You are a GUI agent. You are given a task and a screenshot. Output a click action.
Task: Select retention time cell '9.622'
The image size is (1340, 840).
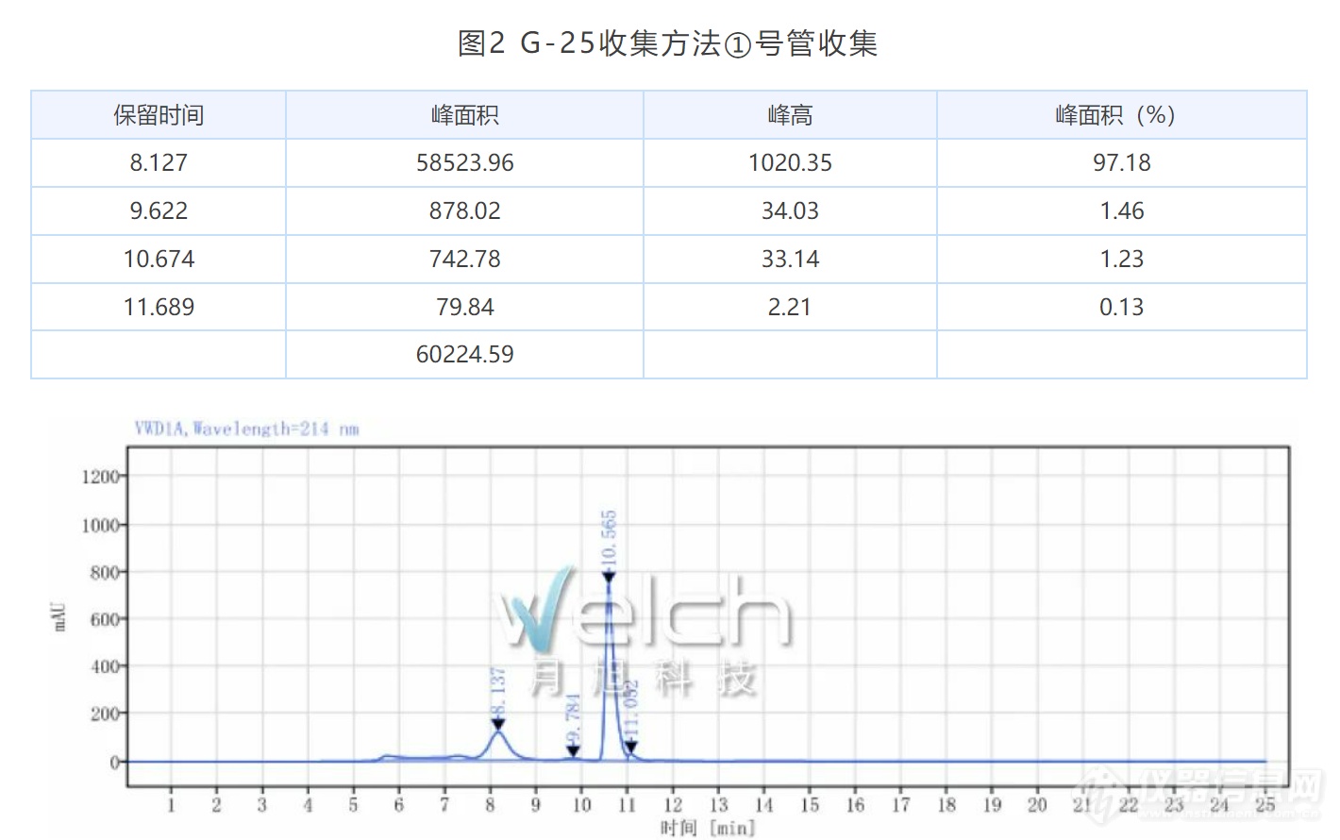click(x=159, y=211)
